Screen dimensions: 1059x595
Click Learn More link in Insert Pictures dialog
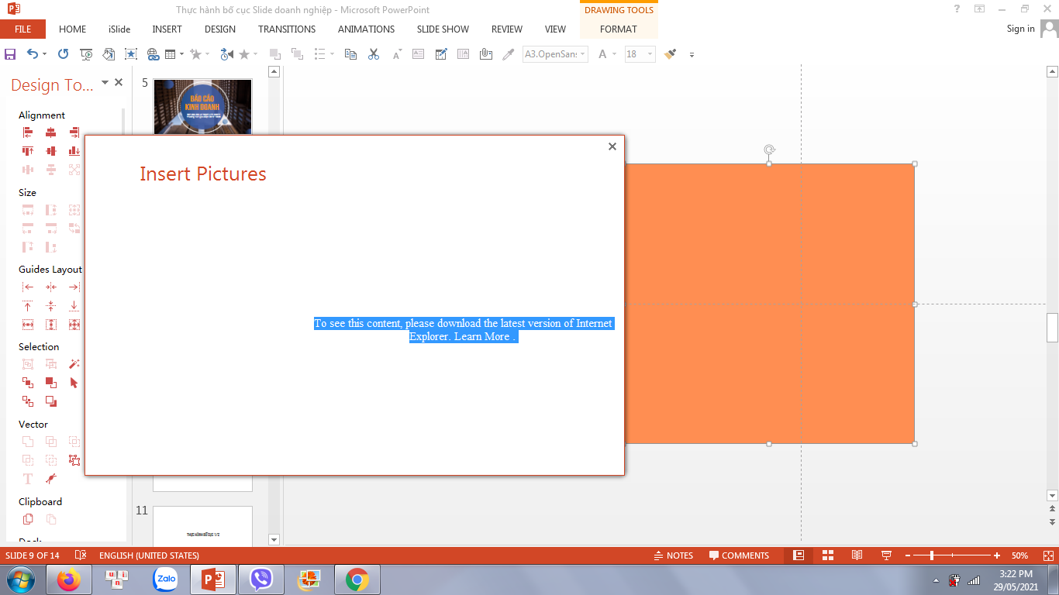click(482, 337)
